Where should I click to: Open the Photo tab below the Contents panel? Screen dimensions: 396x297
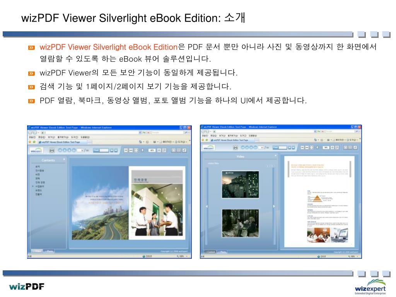[49, 251]
